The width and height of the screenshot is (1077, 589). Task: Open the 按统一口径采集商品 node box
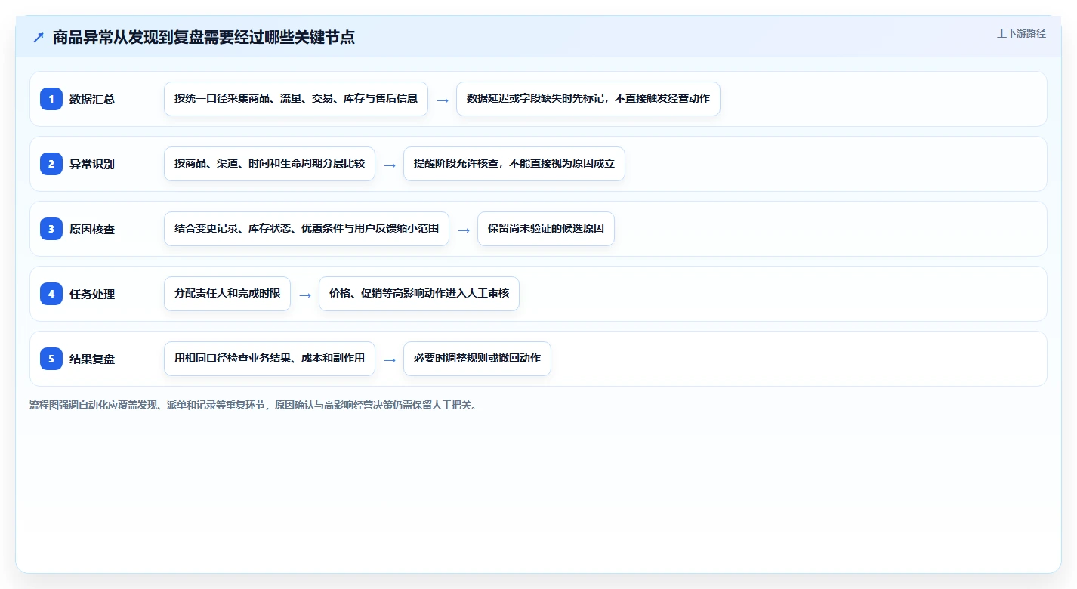[x=296, y=99]
